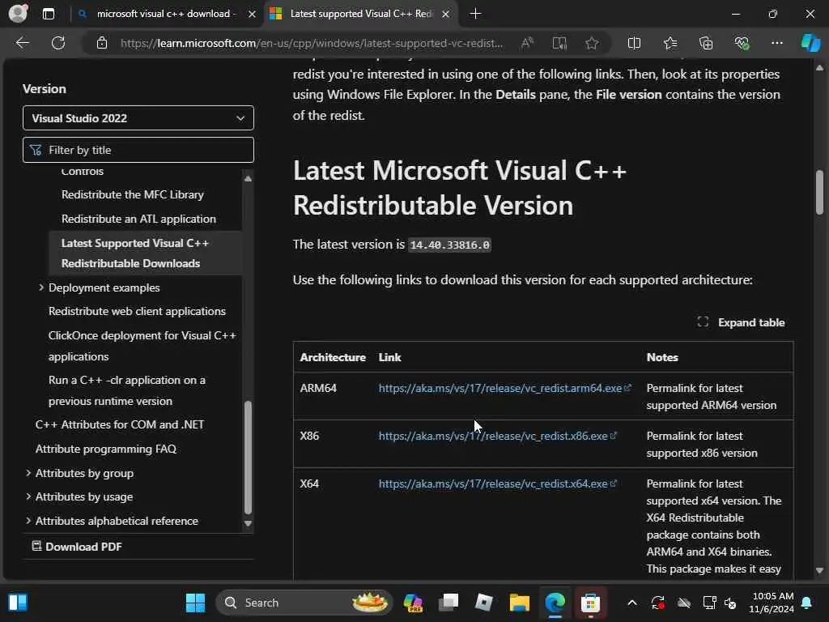Viewport: 829px width, 622px height.
Task: Open split screen view icon
Action: pyautogui.click(x=634, y=43)
